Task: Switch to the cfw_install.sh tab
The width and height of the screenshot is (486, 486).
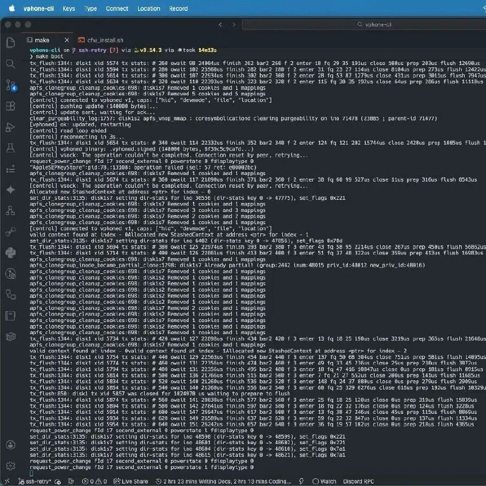Action: coord(101,40)
